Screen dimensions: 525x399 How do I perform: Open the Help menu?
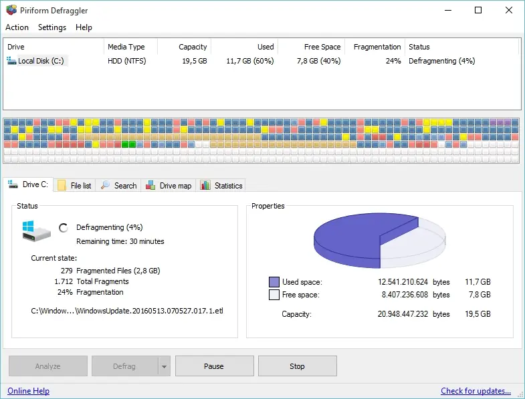point(84,27)
